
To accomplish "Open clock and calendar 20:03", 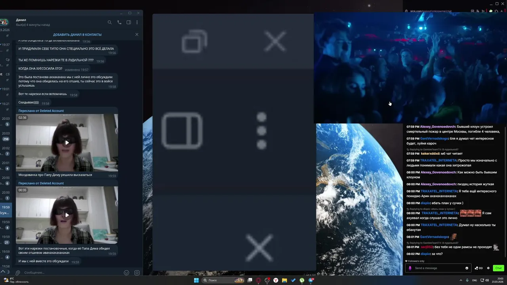I will click(x=497, y=280).
